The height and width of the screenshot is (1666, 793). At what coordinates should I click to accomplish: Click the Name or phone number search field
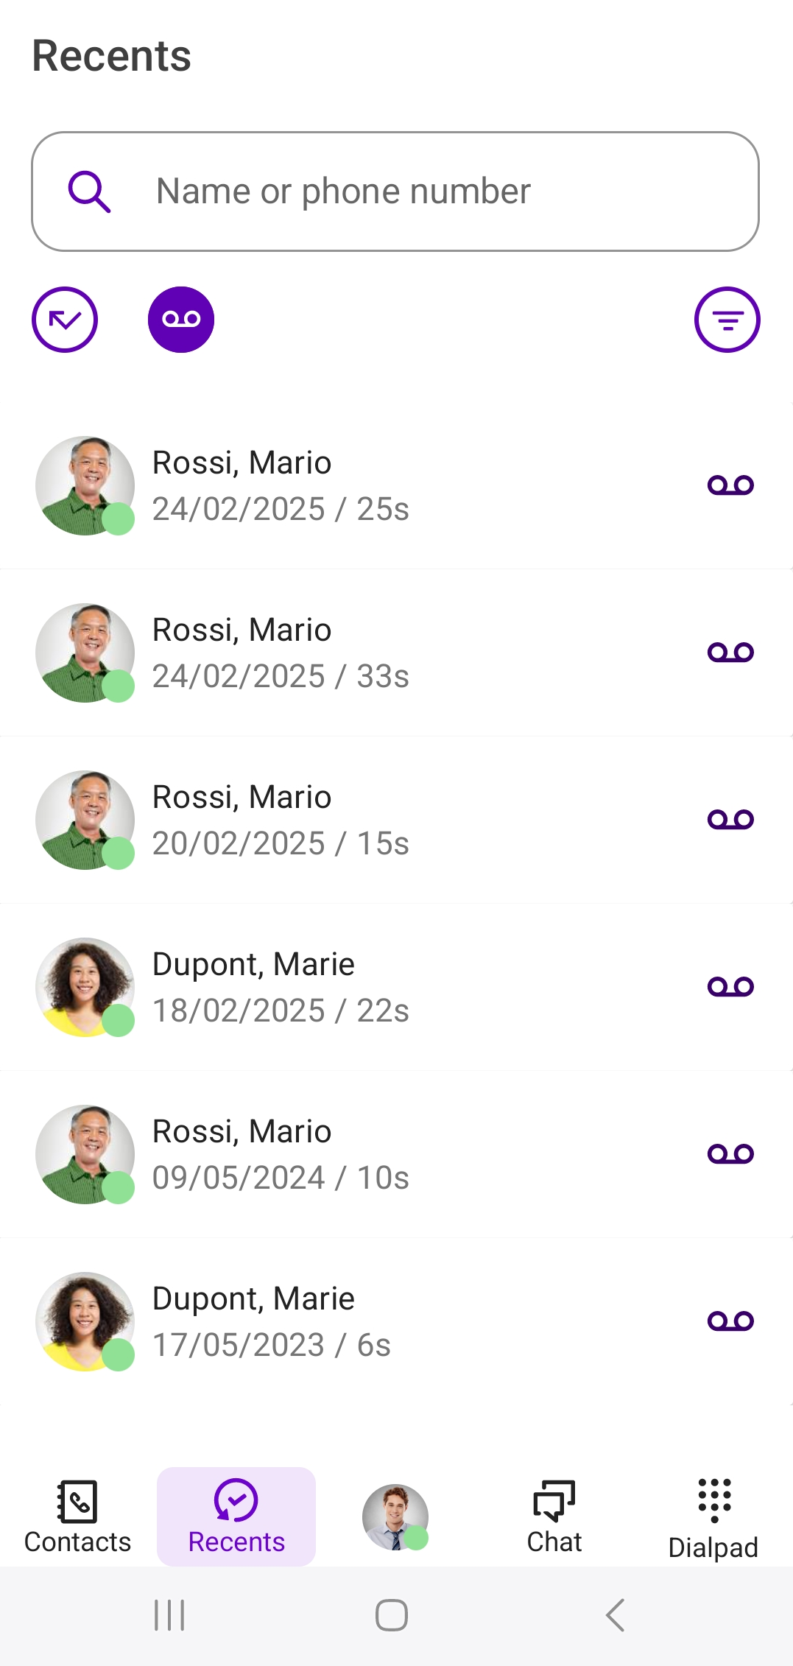tap(427, 191)
